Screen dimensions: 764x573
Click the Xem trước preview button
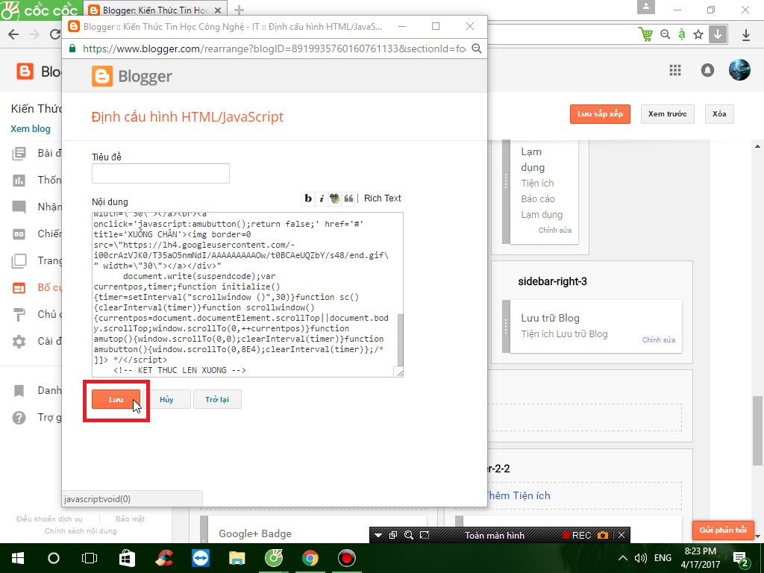(x=667, y=114)
